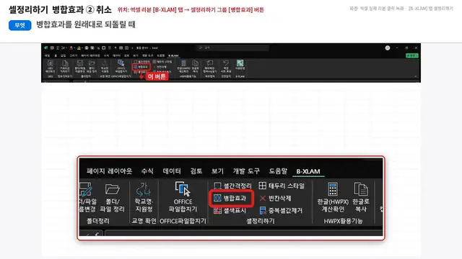Open the 수식 tab in enlarged ribbon

point(147,171)
